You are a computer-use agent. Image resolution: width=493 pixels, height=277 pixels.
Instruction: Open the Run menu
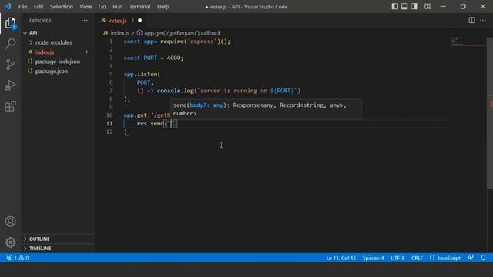pyautogui.click(x=118, y=7)
